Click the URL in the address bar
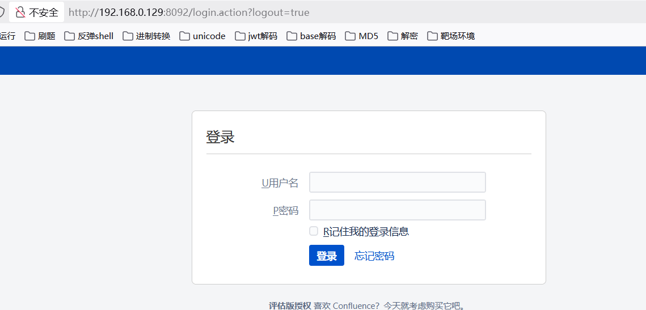This screenshot has width=646, height=310. pos(189,12)
